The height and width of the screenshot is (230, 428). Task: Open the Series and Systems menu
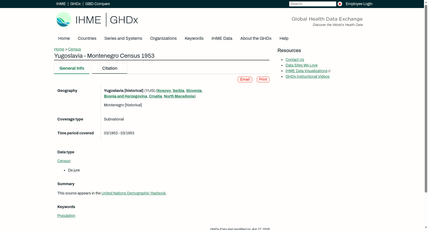(123, 38)
